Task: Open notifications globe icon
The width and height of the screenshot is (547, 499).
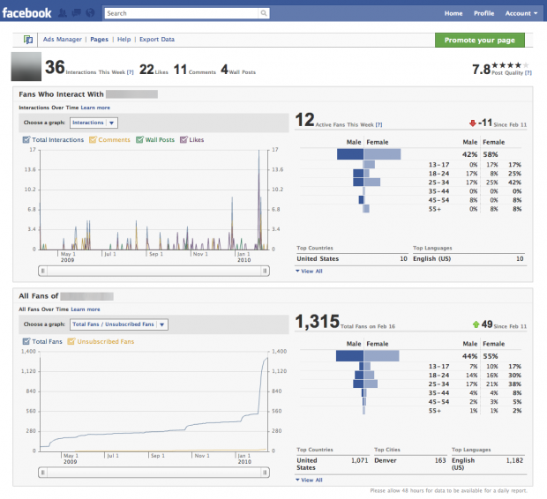Action: point(90,13)
